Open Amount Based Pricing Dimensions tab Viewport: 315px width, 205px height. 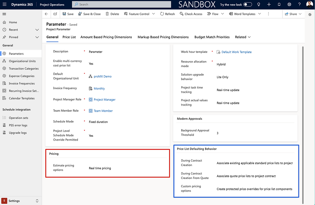[106, 37]
